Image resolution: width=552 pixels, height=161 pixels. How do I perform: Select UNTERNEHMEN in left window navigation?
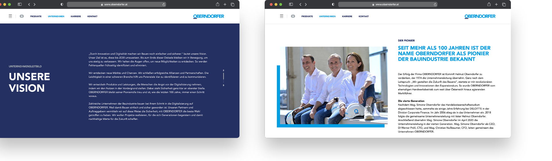56,16
